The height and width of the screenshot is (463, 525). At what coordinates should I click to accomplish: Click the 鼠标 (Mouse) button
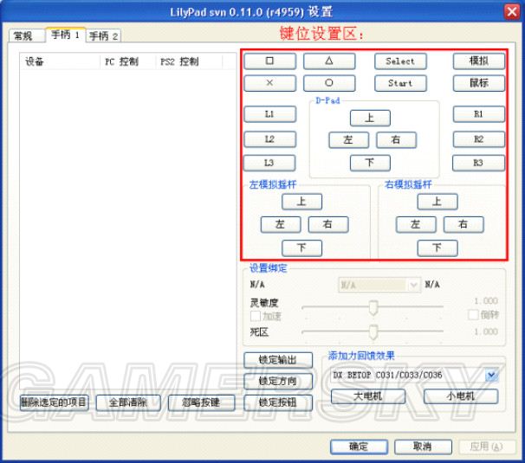pyautogui.click(x=479, y=83)
